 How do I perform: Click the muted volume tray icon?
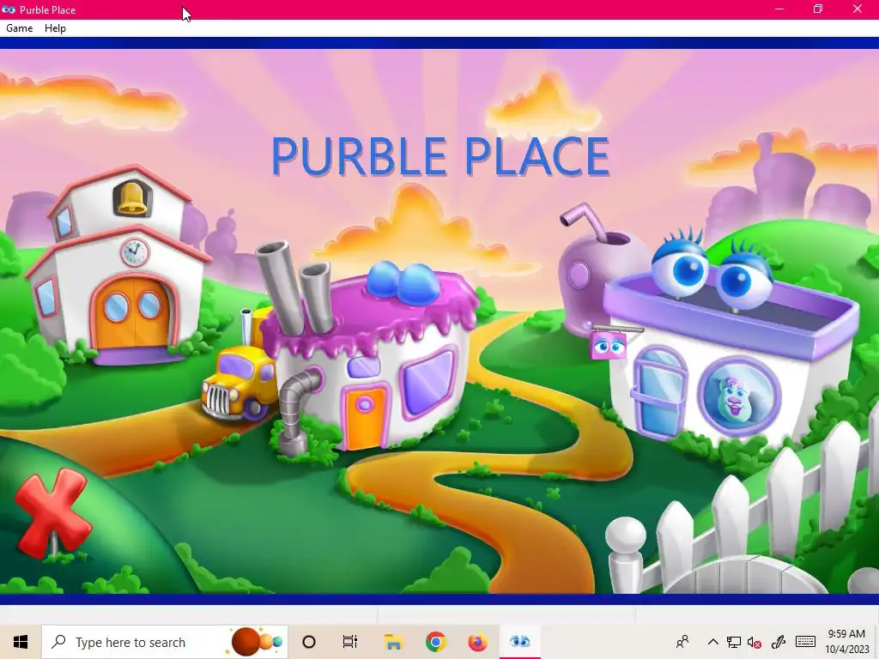[x=755, y=642]
